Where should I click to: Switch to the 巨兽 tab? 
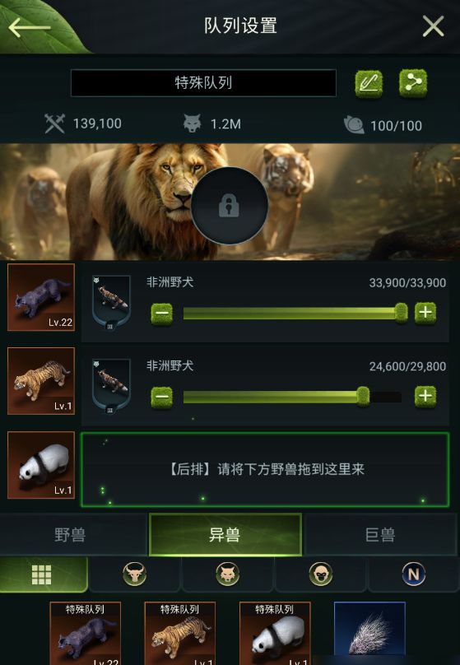click(380, 535)
